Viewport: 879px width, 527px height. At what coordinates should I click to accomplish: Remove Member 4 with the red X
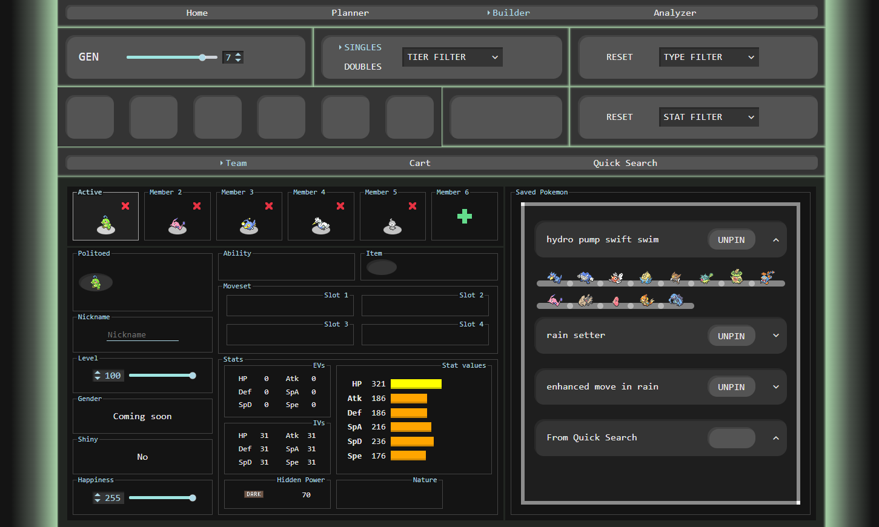click(x=340, y=206)
